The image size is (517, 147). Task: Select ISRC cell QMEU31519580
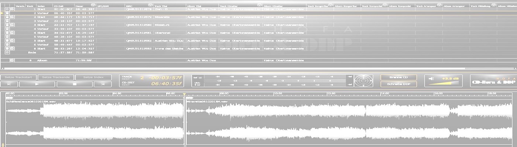click(x=139, y=25)
